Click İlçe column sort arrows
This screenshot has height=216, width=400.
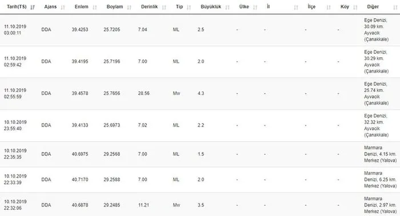[329, 7]
